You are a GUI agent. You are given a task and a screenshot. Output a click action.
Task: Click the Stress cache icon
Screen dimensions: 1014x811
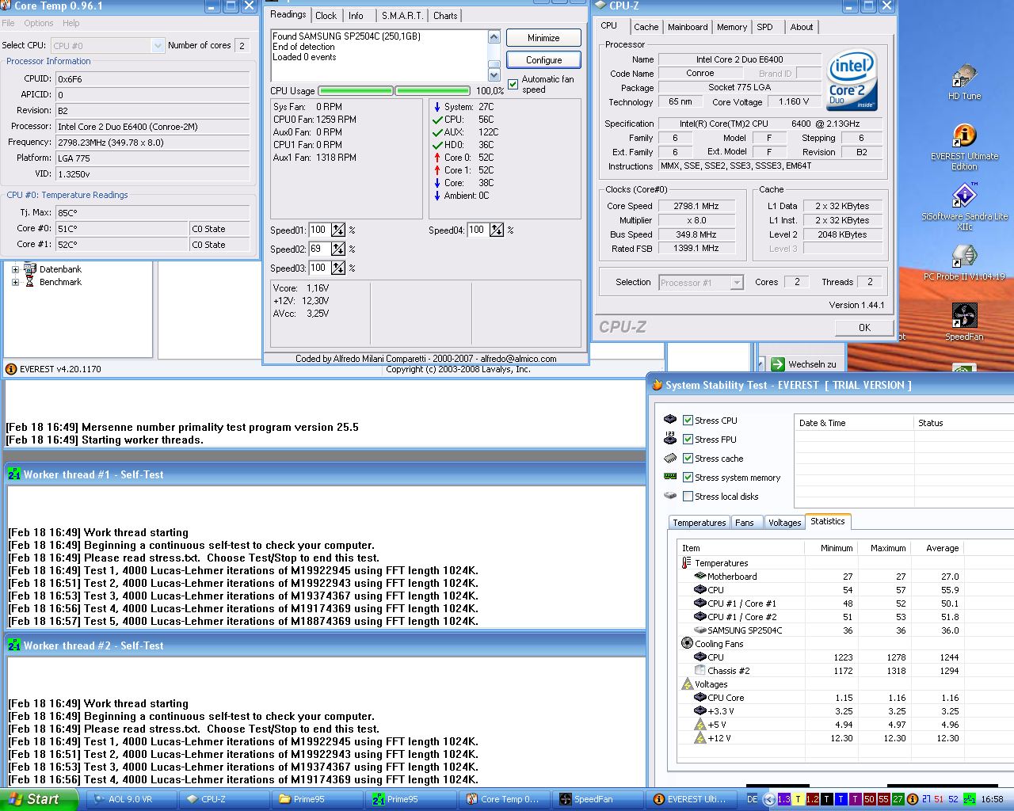670,458
